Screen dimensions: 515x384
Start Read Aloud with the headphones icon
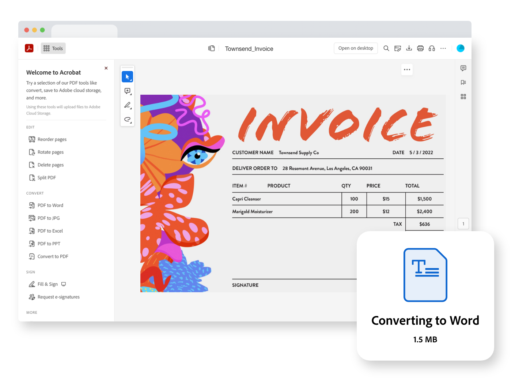coord(432,48)
